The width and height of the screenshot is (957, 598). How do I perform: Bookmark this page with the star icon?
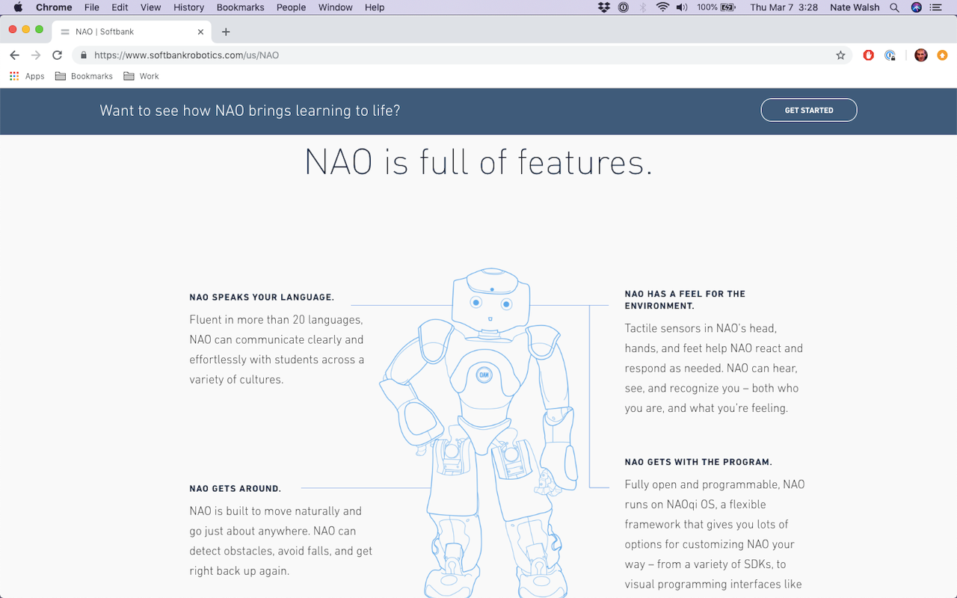pos(840,55)
